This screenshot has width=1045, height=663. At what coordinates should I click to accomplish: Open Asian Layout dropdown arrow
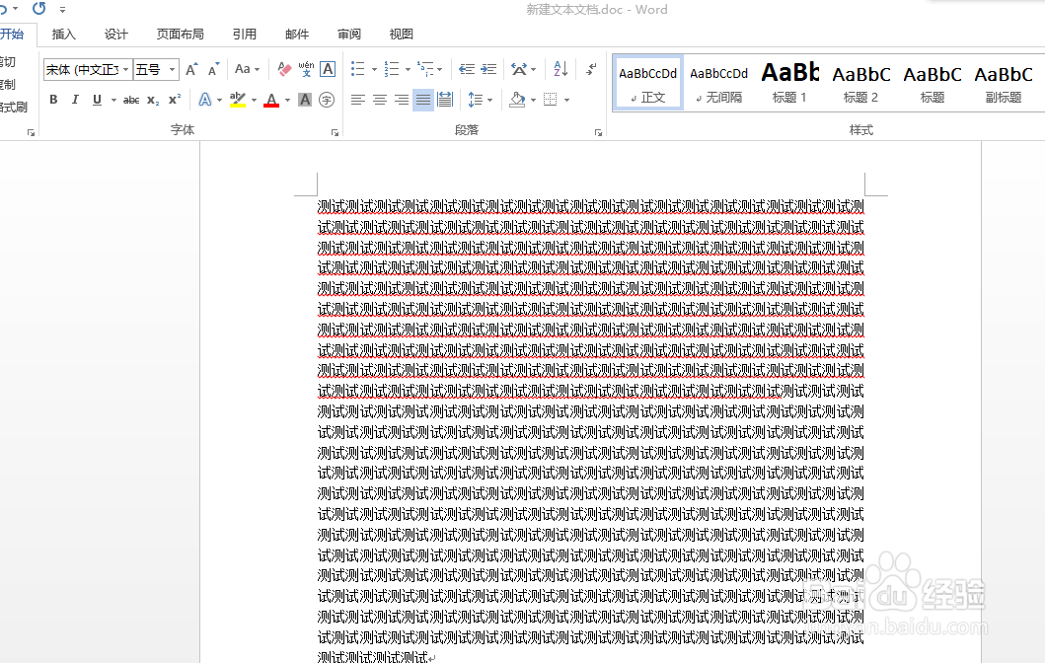click(x=533, y=69)
